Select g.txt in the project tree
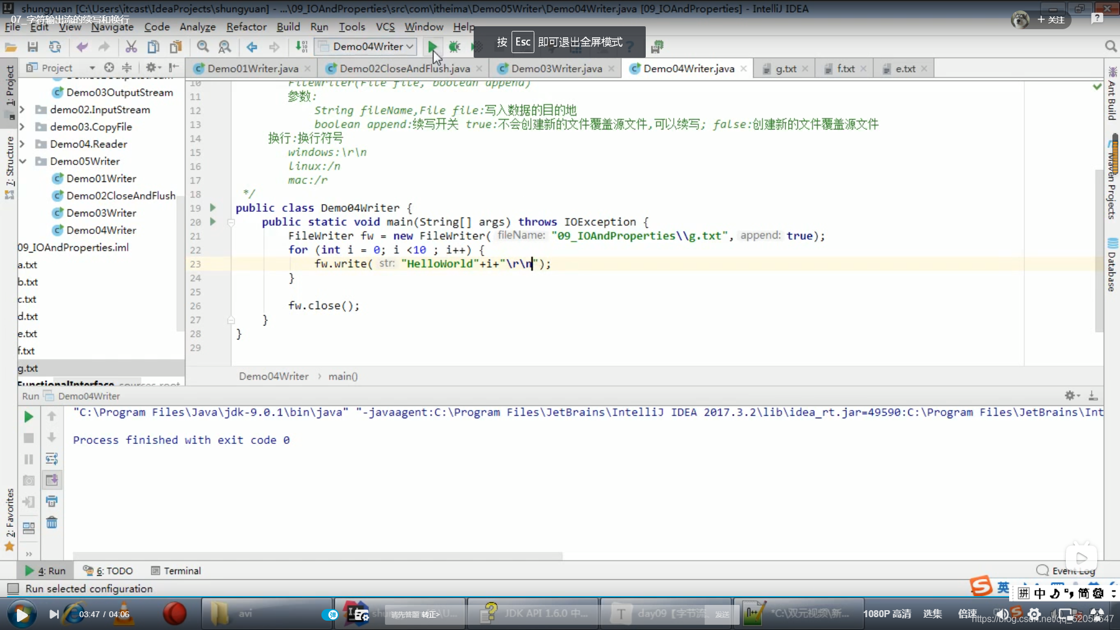 [x=28, y=368]
